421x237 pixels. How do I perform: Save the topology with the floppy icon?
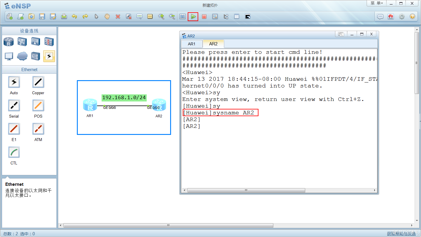[x=42, y=17]
